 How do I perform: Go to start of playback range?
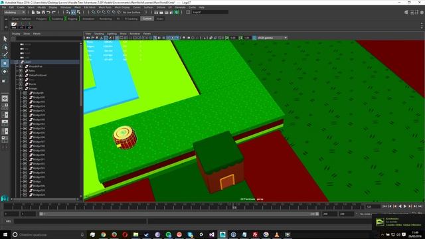tap(384, 206)
